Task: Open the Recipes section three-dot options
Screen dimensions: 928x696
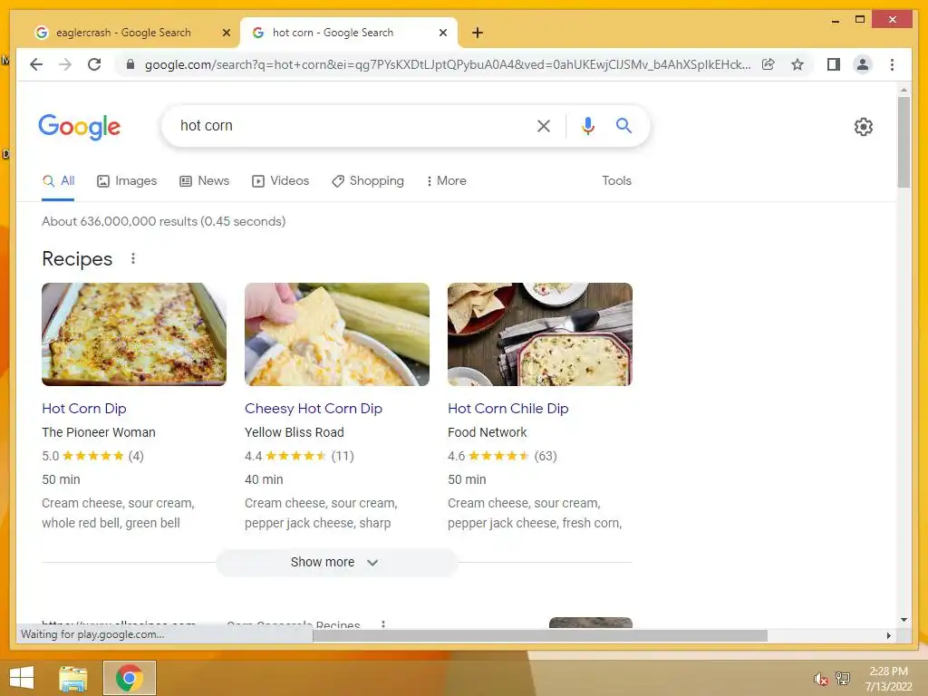Action: 133,258
